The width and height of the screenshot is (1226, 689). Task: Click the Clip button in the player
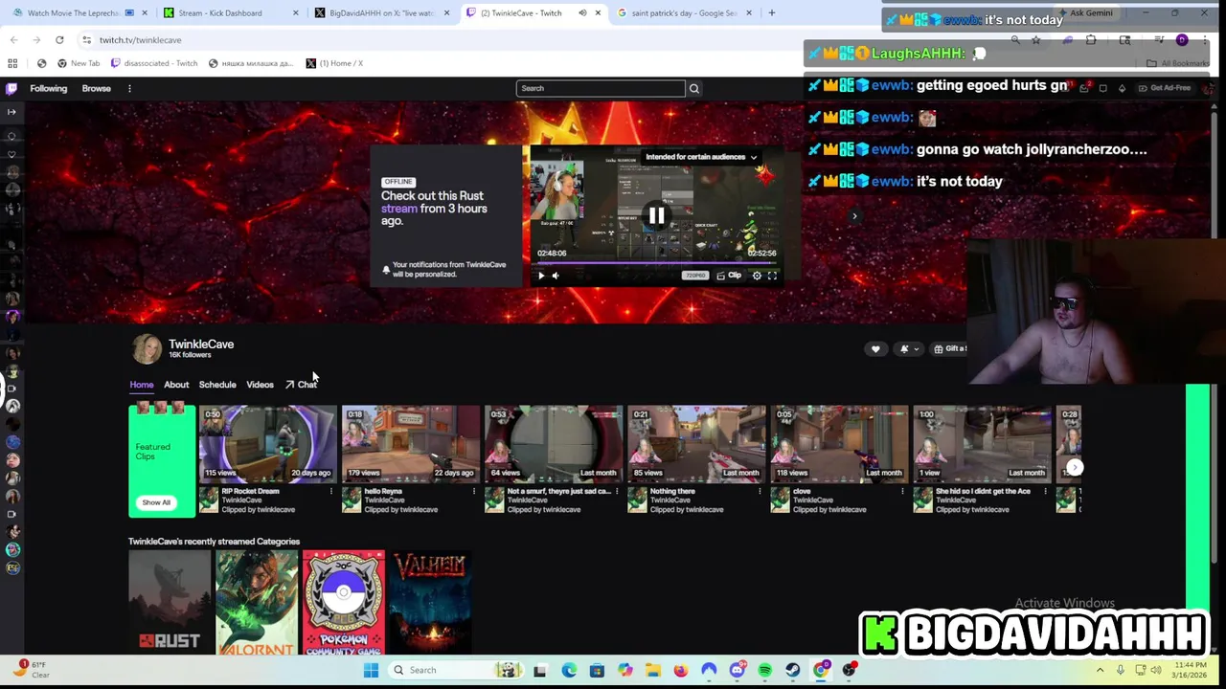click(x=729, y=276)
